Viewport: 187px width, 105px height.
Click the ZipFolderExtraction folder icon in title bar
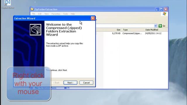coord(32,9)
